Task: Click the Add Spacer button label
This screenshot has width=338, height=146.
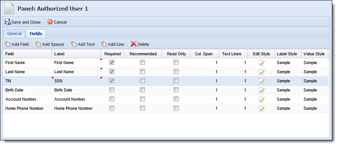Action: (x=53, y=44)
